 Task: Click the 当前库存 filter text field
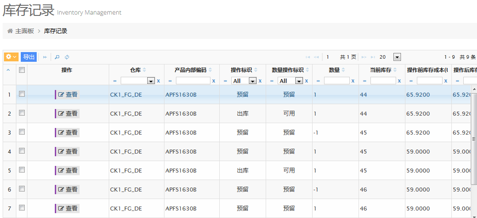click(x=383, y=81)
